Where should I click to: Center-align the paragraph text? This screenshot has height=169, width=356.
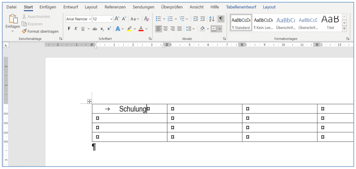pos(165,29)
